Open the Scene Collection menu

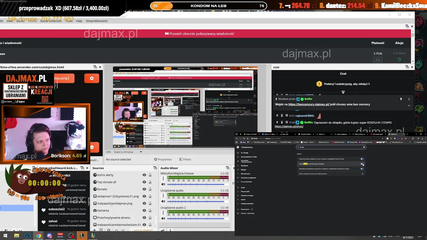tap(51, 21)
